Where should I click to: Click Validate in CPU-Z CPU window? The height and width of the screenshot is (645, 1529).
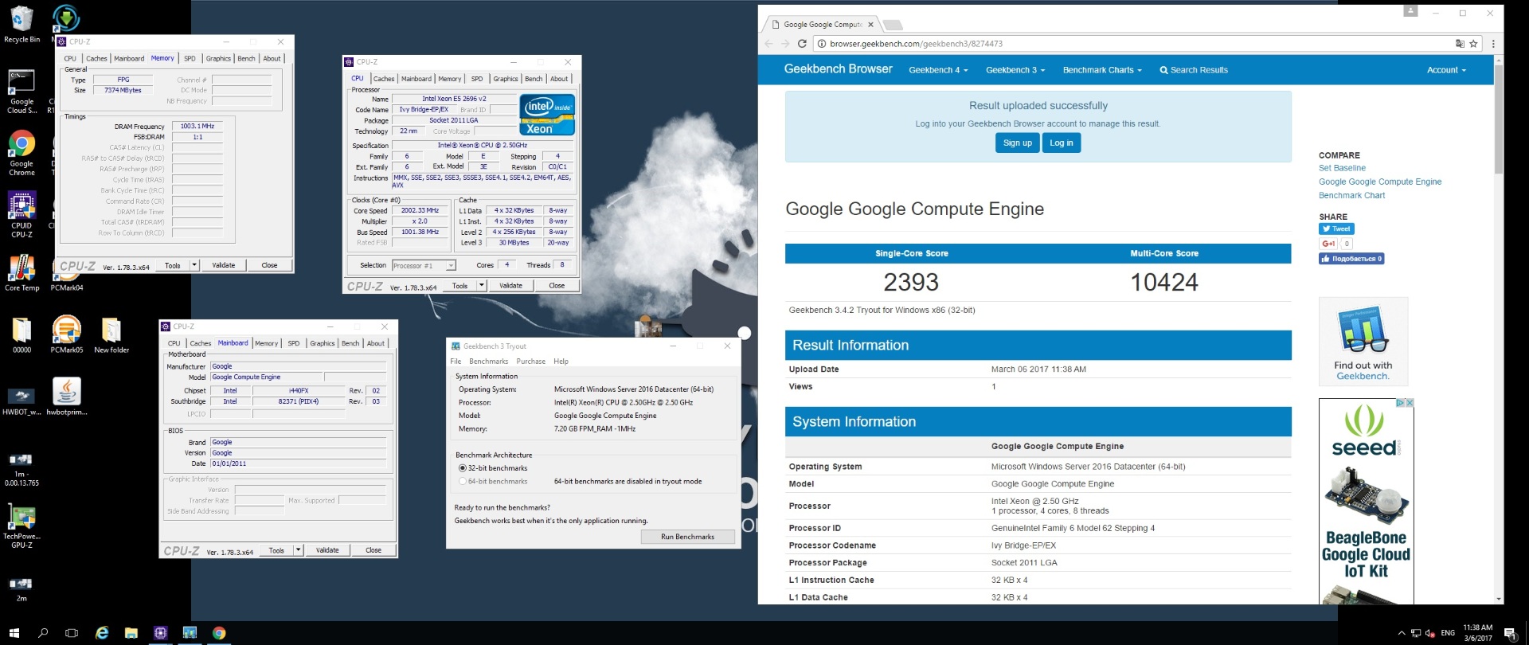(510, 285)
